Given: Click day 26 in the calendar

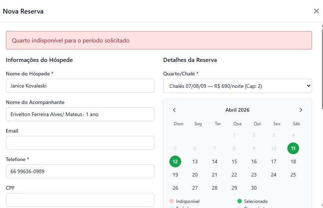Looking at the screenshot, I should tap(175, 188).
